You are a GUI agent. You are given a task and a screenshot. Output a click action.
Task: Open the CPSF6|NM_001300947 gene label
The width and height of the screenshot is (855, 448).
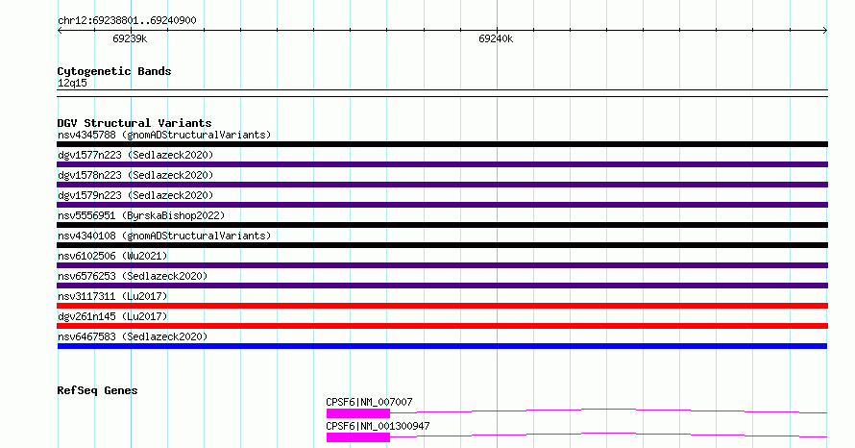(x=378, y=426)
